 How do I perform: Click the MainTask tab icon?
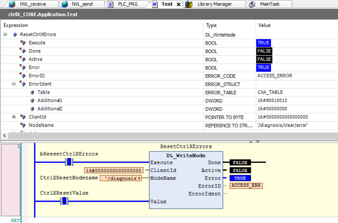[x=252, y=4]
